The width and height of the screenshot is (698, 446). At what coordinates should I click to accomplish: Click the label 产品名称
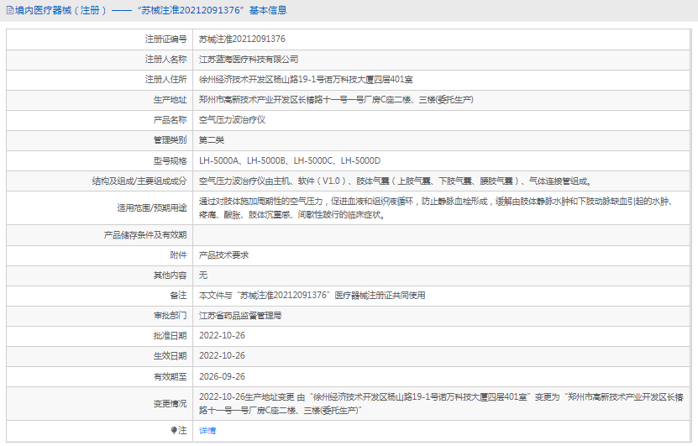click(170, 120)
